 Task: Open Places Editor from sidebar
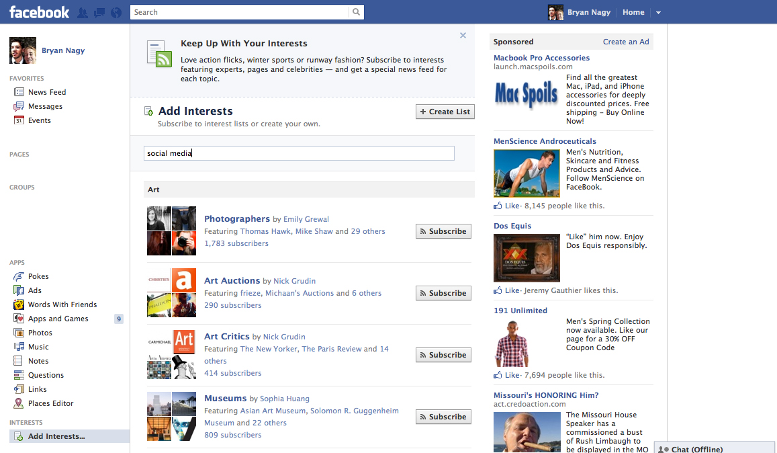coord(50,403)
